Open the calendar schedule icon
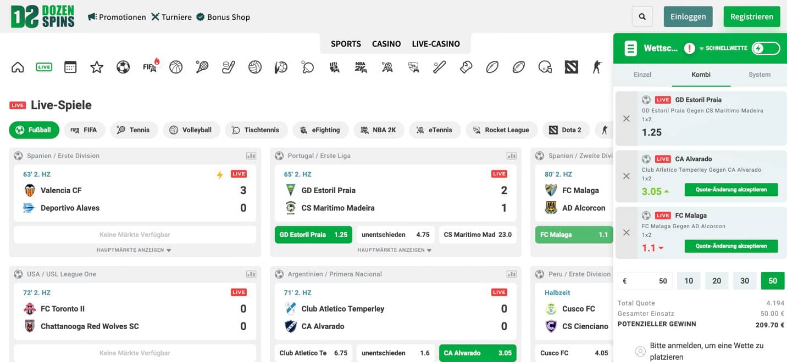The width and height of the screenshot is (787, 362). [x=70, y=67]
